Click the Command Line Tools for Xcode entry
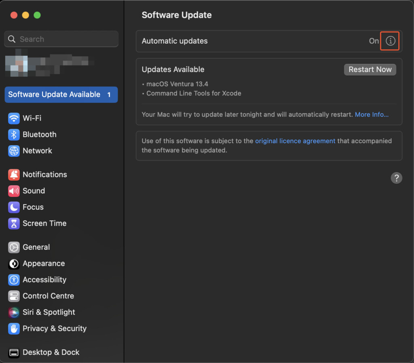This screenshot has height=363, width=414. pos(194,93)
